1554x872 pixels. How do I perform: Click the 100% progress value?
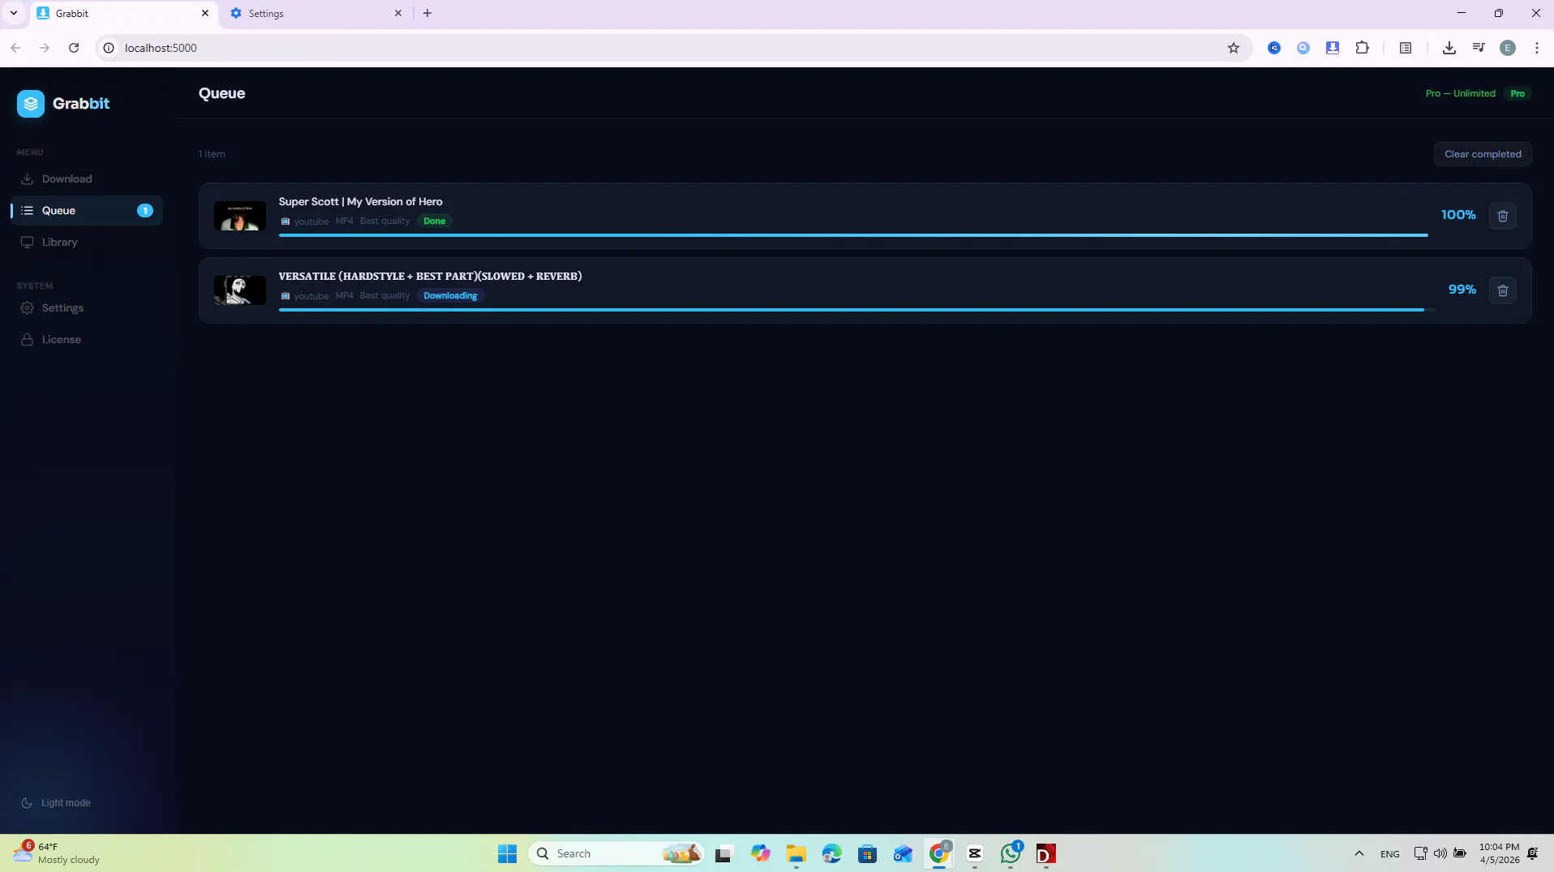tap(1458, 215)
